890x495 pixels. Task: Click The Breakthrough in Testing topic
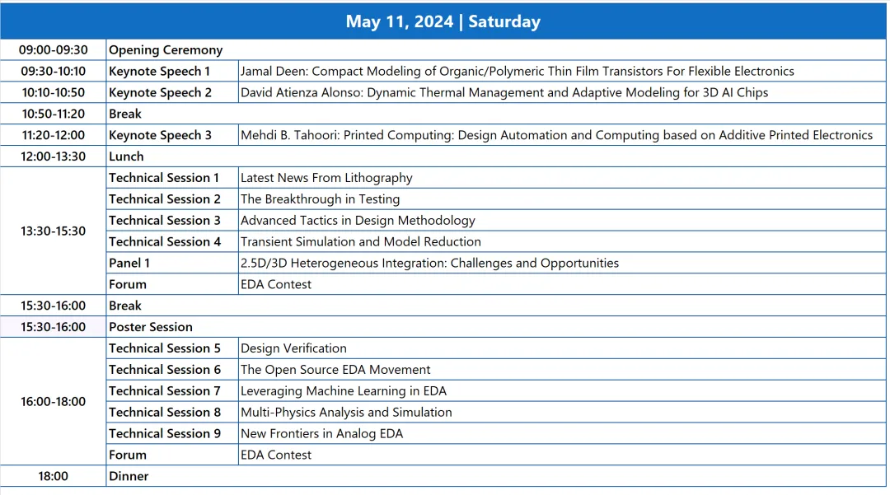point(320,199)
